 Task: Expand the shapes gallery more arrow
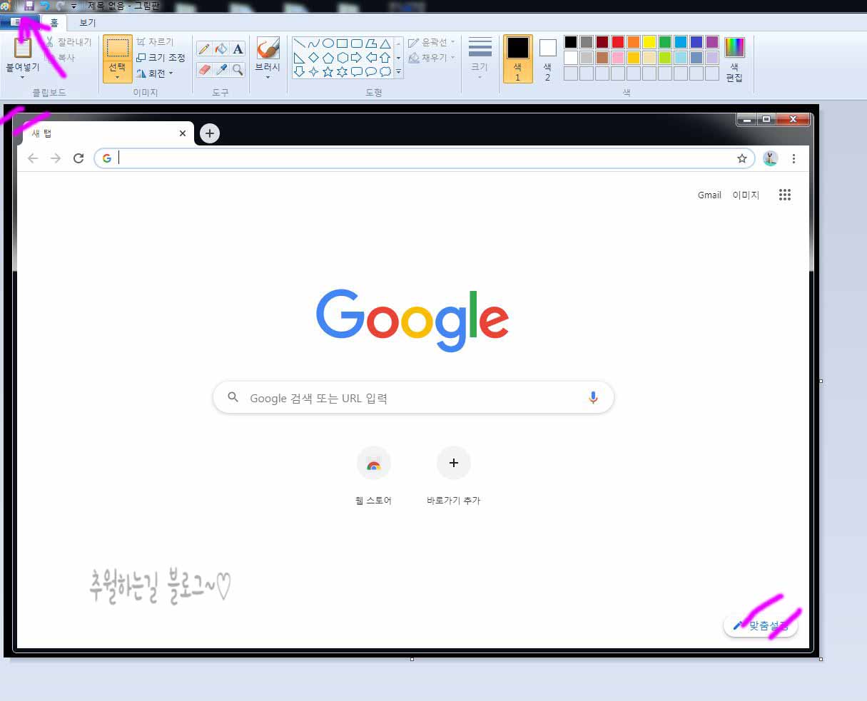398,72
